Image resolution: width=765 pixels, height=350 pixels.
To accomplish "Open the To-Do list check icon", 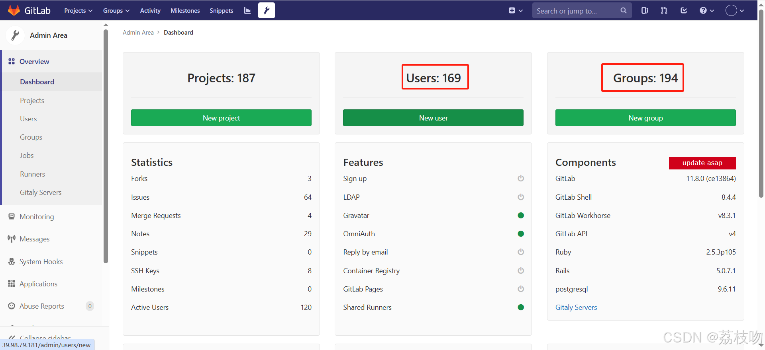I will [x=684, y=11].
